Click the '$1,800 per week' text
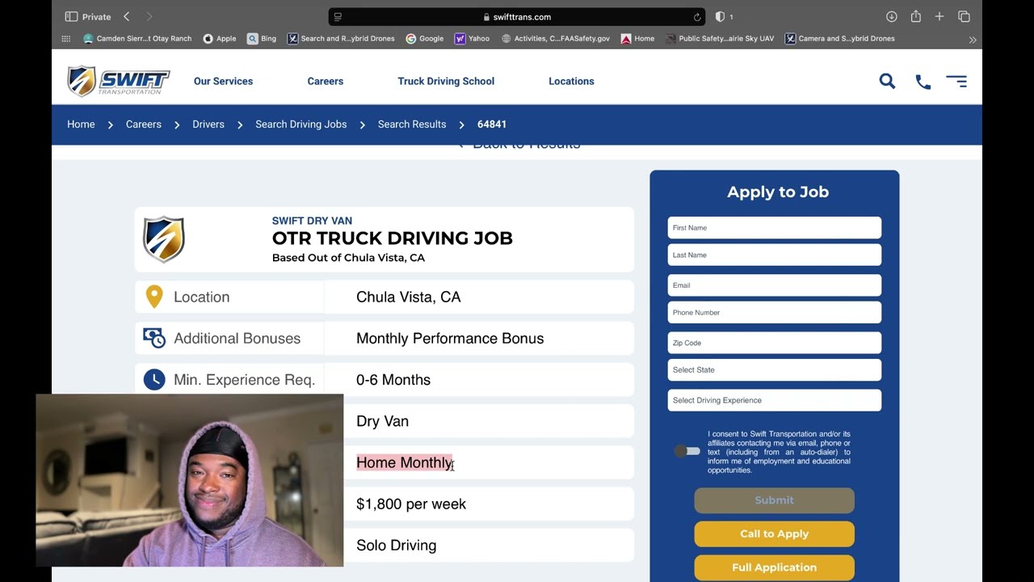The height and width of the screenshot is (582, 1034). (411, 504)
